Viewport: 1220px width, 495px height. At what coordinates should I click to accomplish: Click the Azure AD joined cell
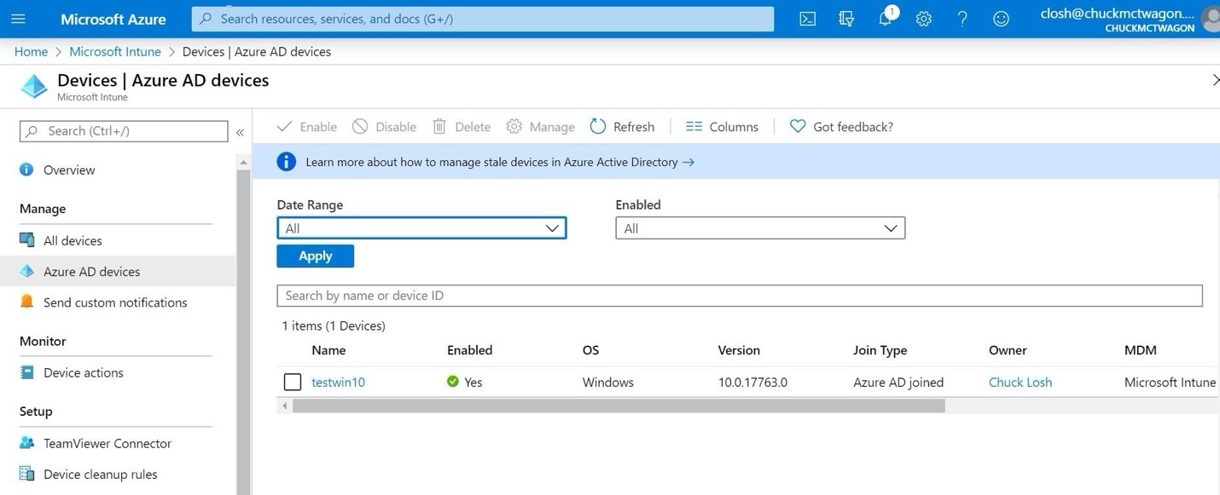coord(898,383)
